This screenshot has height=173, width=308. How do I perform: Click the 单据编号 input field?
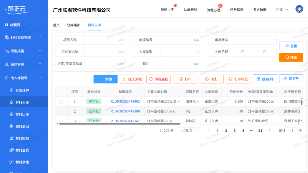point(181,40)
